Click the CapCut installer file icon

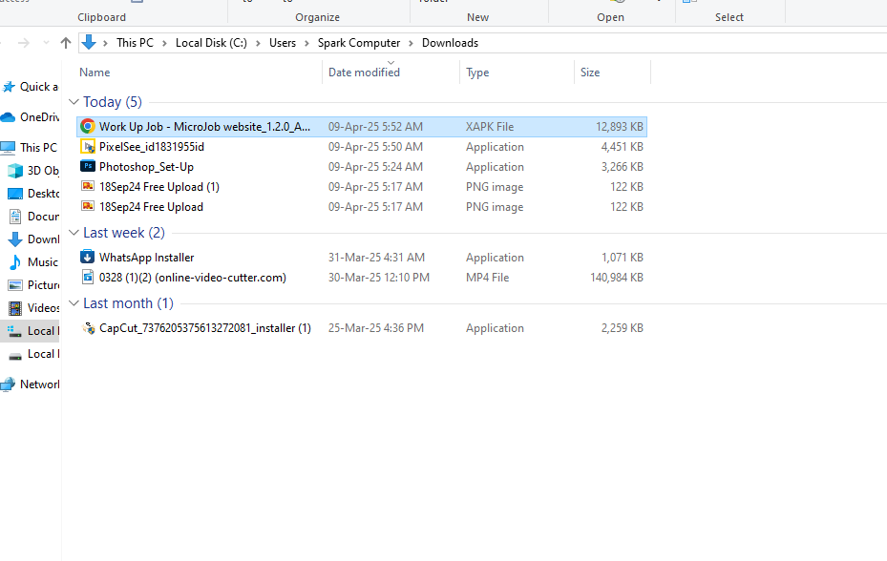tap(88, 328)
